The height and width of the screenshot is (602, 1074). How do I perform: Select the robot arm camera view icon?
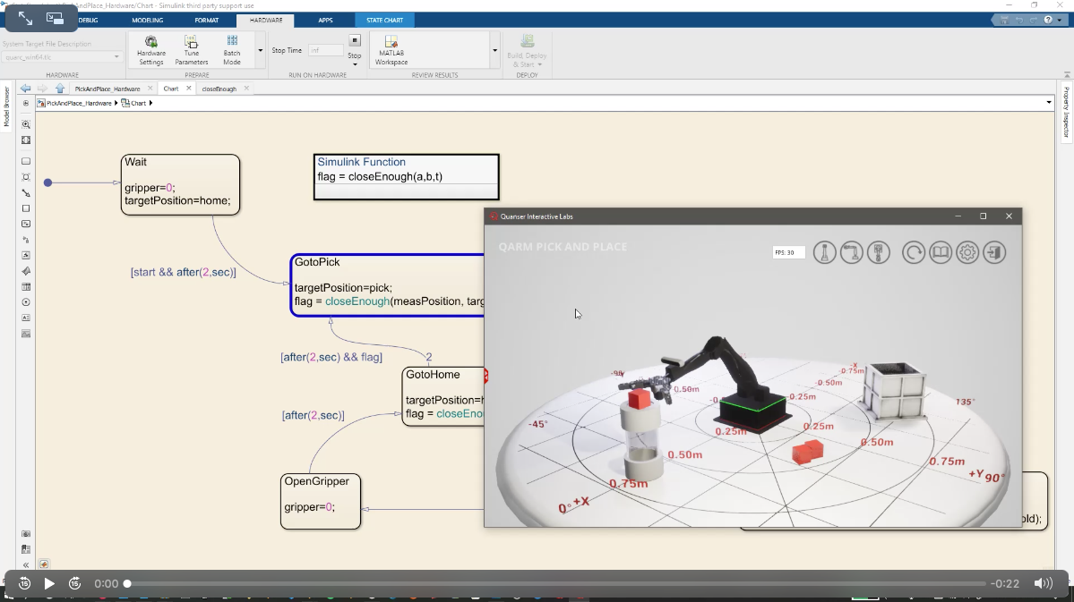(851, 253)
